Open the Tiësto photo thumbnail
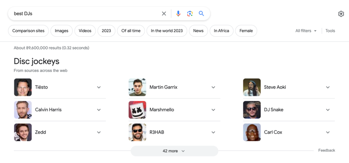The image size is (349, 163). click(x=23, y=87)
